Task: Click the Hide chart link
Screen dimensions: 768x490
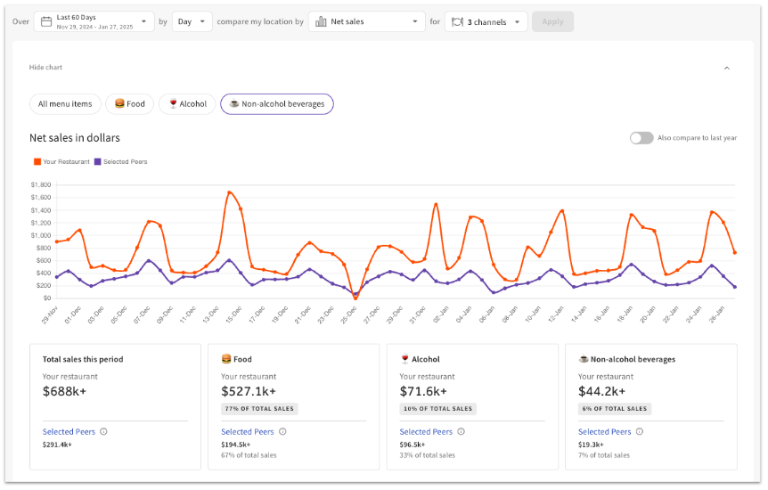Action: pyautogui.click(x=45, y=68)
